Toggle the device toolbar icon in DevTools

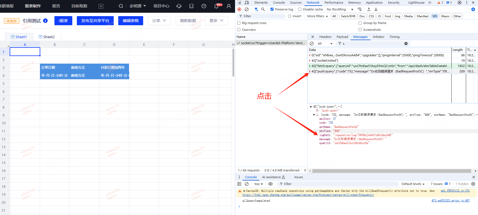(247, 3)
